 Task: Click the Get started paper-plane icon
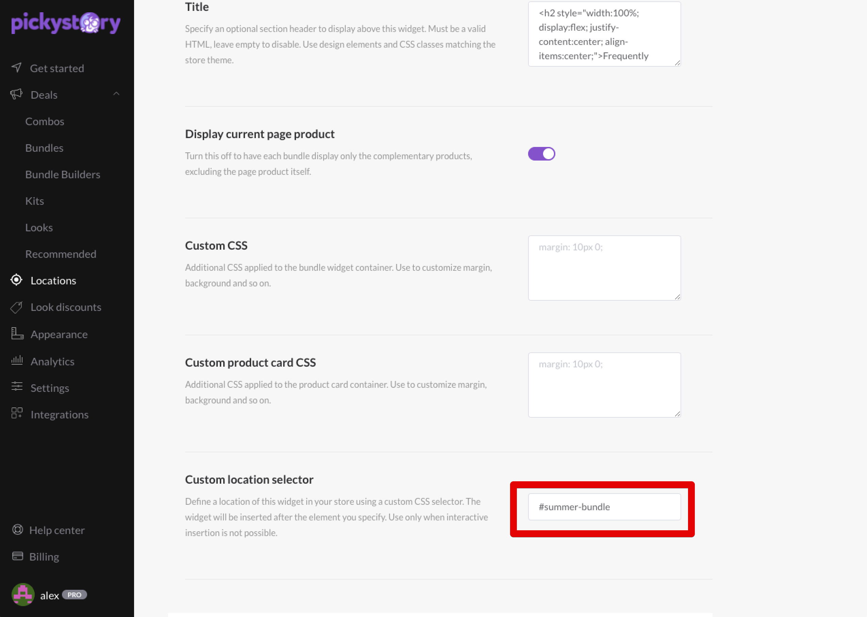pos(16,68)
